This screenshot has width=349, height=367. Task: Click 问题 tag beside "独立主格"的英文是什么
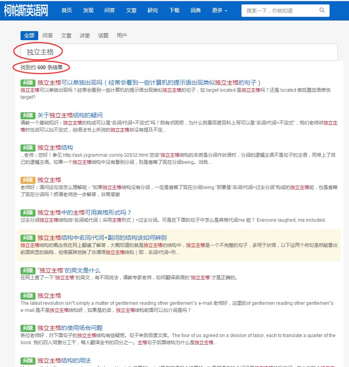(x=28, y=271)
